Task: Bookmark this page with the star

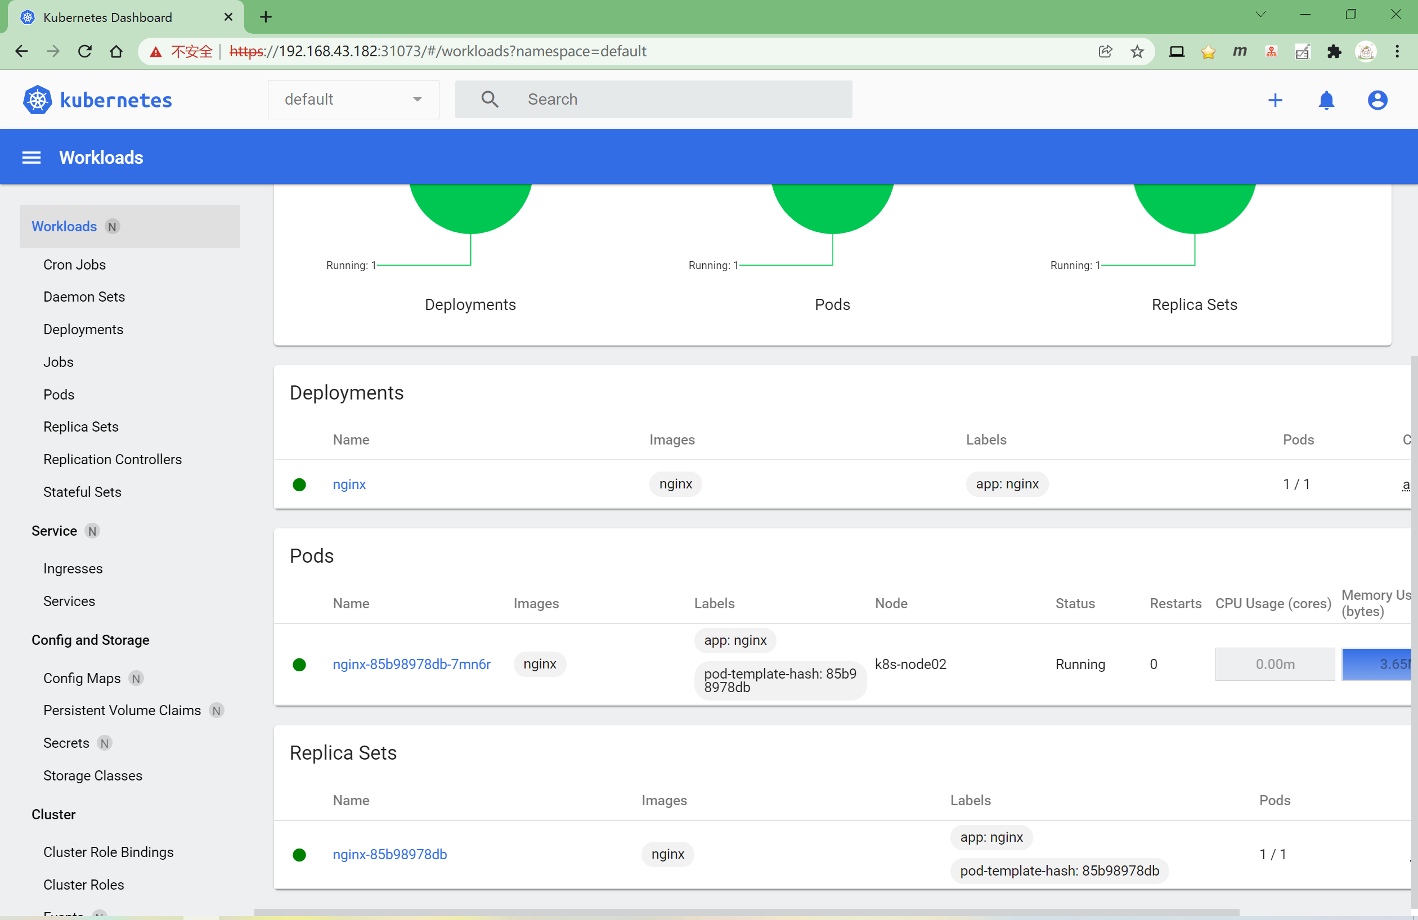Action: click(x=1137, y=51)
